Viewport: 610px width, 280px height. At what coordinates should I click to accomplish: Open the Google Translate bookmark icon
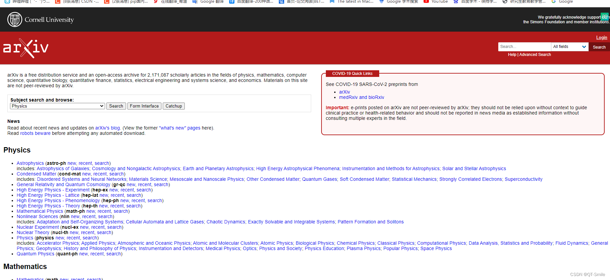[195, 1]
